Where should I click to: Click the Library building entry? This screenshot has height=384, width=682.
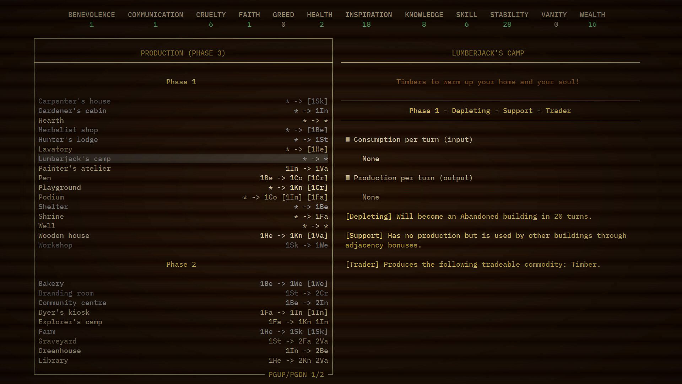tap(53, 361)
